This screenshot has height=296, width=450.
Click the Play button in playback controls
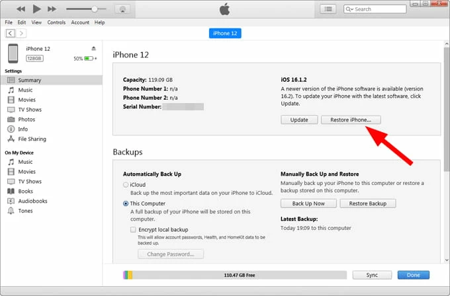coord(36,9)
